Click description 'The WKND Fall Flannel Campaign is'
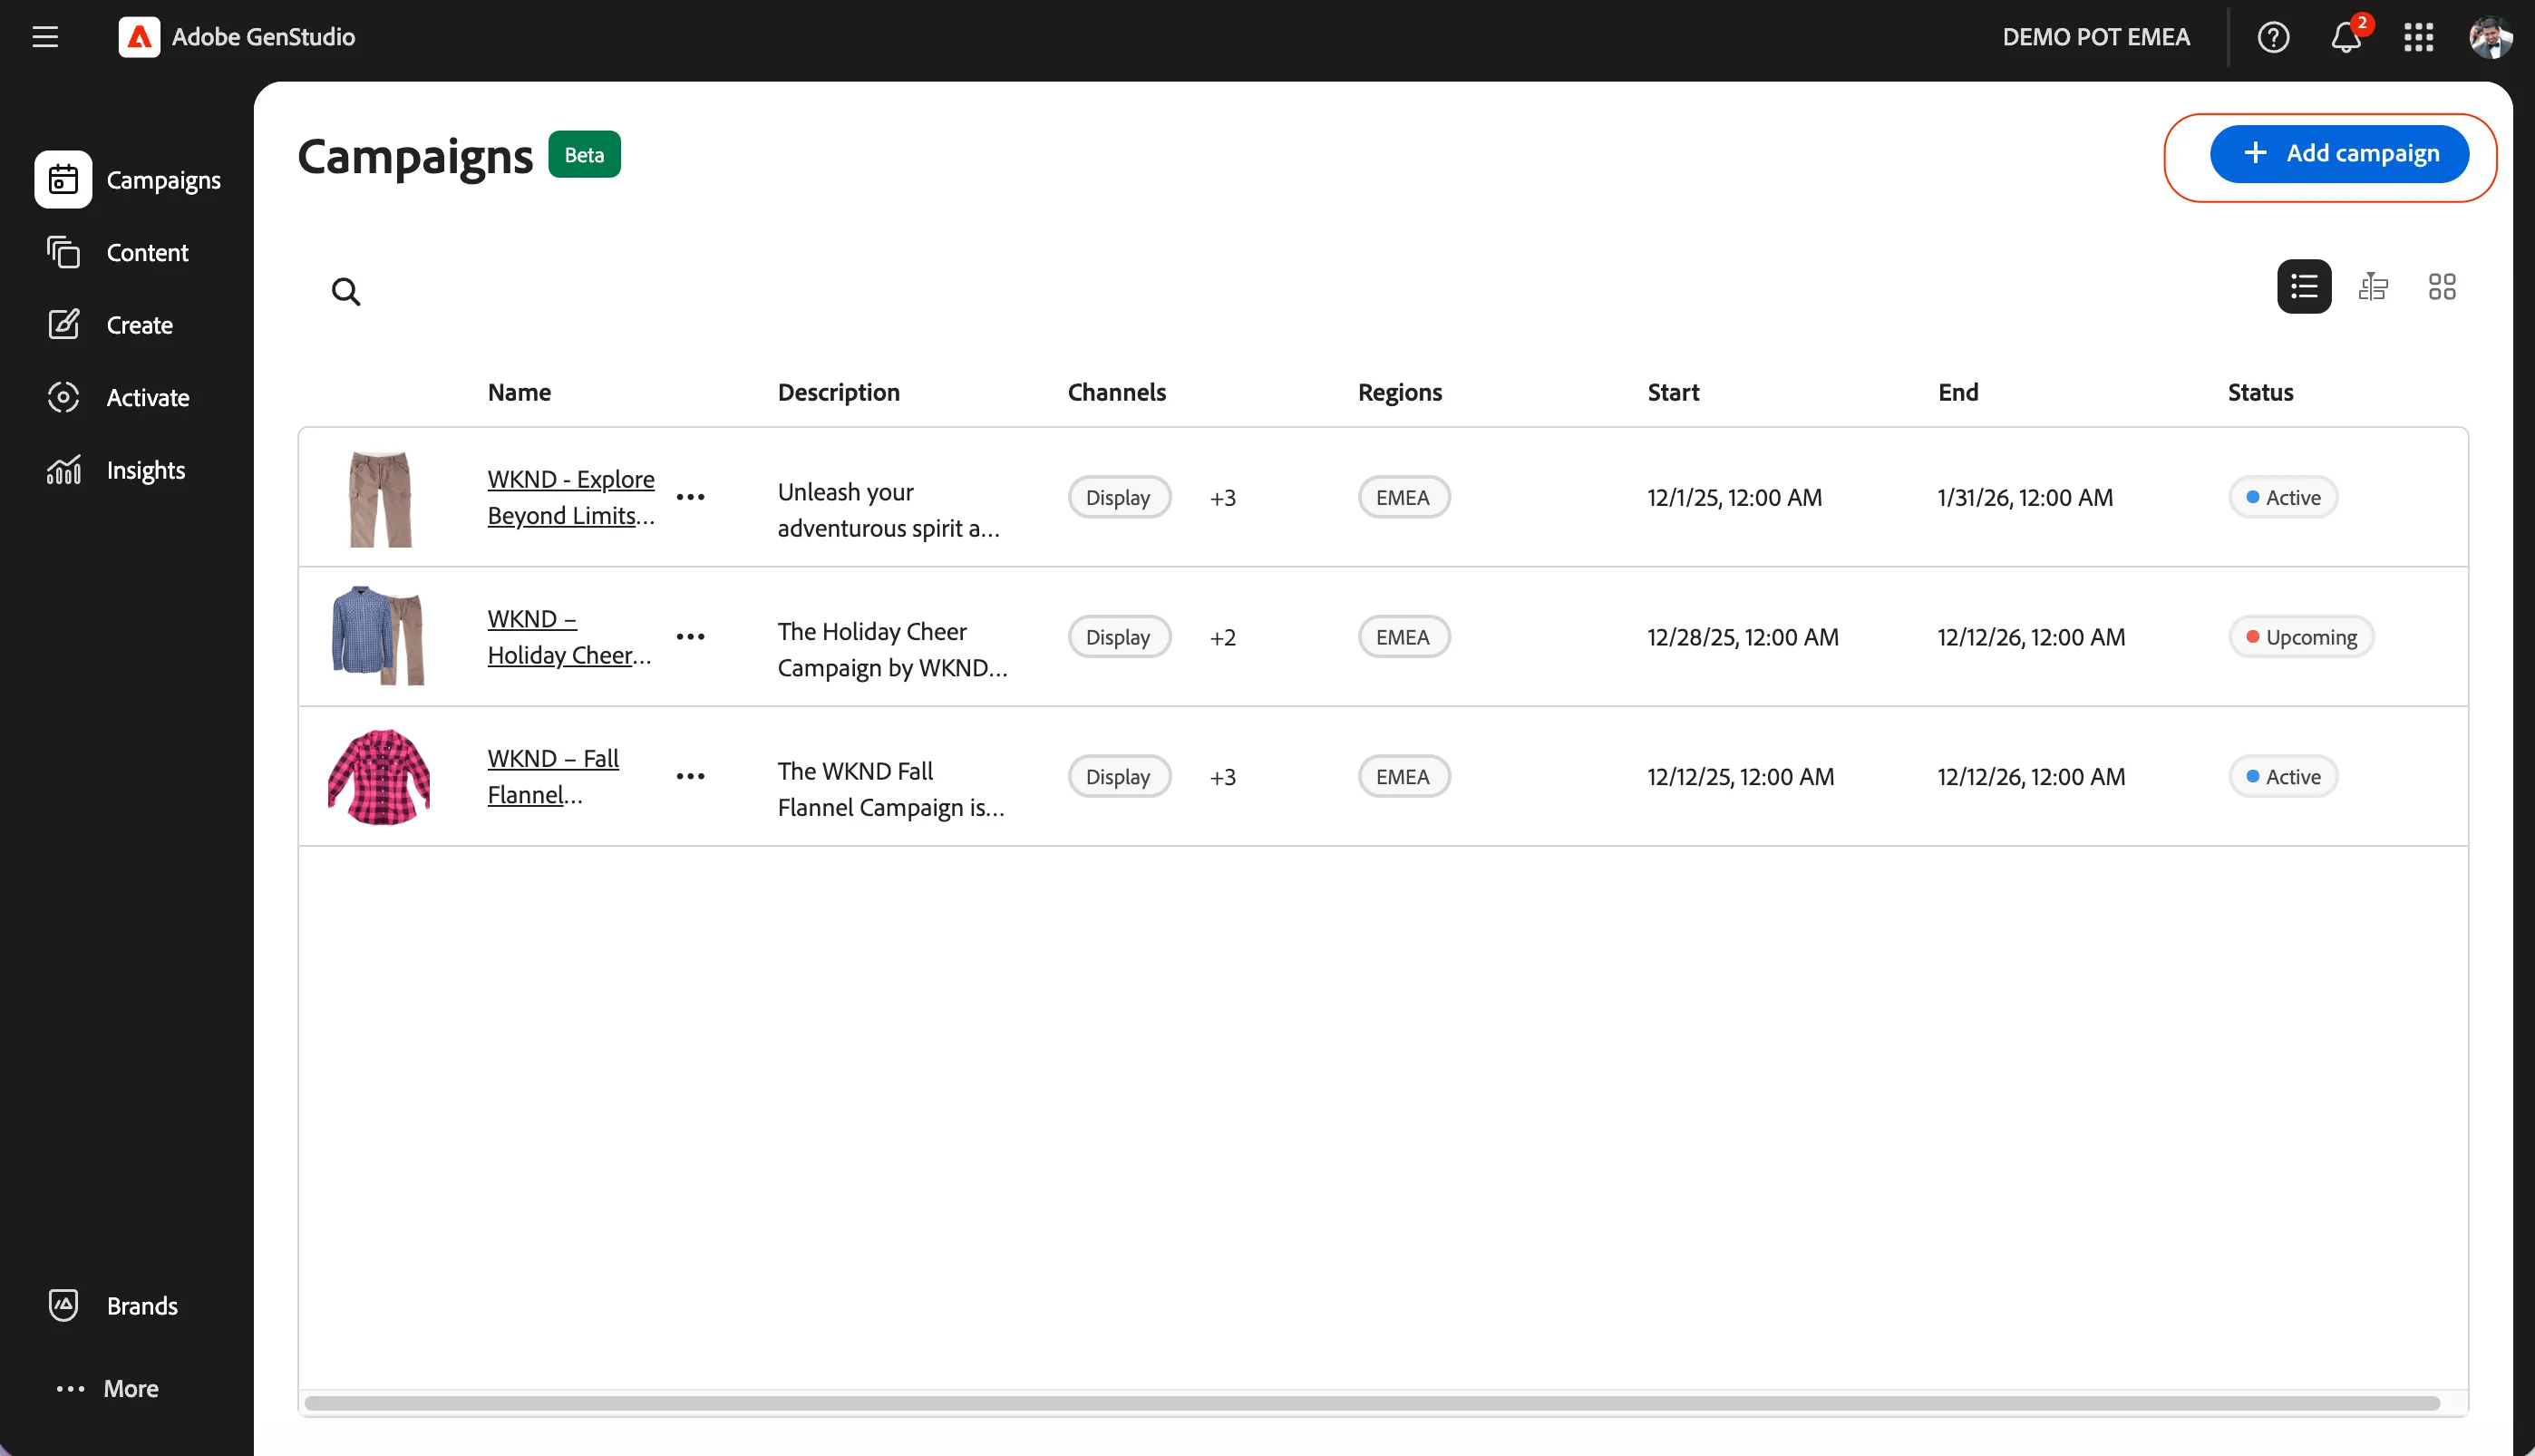Viewport: 2535px width, 1456px height. [x=891, y=790]
